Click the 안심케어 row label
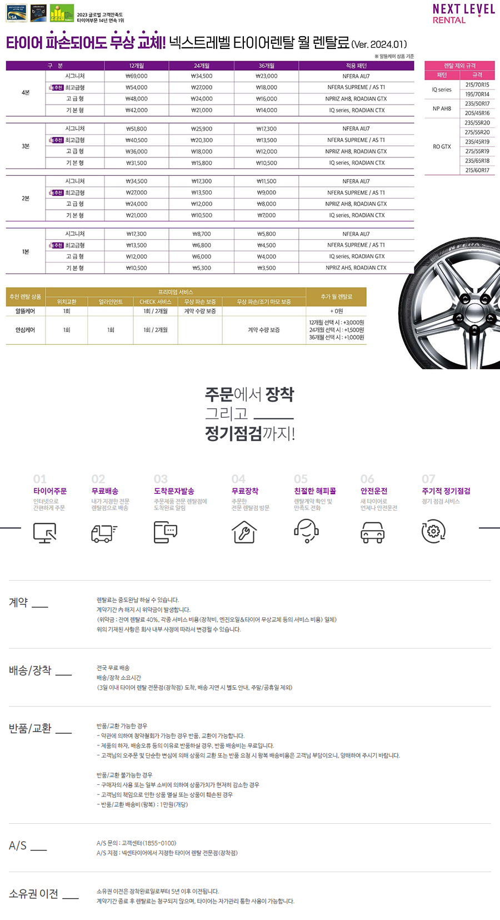Image resolution: width=500 pixels, height=920 pixels. click(25, 330)
